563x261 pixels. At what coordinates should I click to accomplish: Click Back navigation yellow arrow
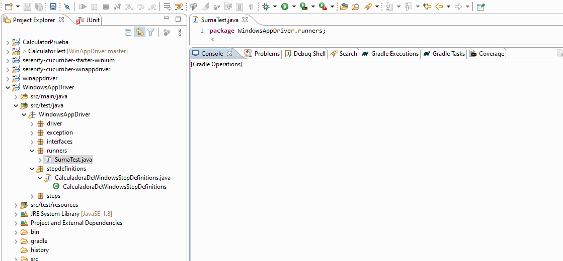(x=439, y=7)
